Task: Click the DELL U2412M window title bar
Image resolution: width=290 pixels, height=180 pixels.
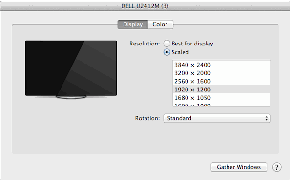Action: [145, 6]
